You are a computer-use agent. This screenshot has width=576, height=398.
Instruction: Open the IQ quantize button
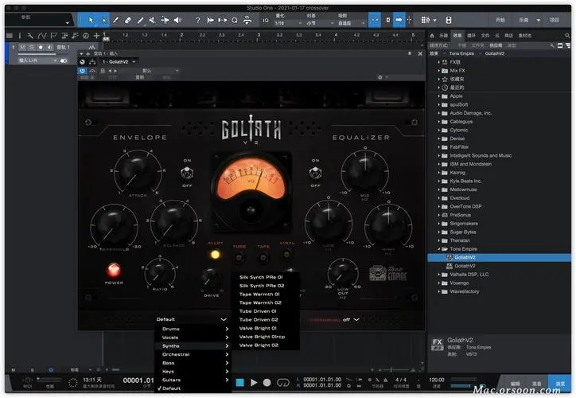[x=265, y=20]
